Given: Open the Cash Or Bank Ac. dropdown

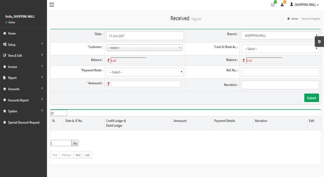Looking at the screenshot, I should click(280, 49).
